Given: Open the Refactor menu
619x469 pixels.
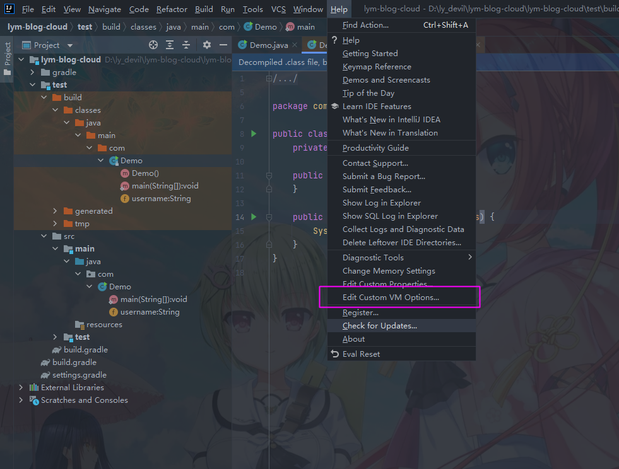Looking at the screenshot, I should pos(172,9).
